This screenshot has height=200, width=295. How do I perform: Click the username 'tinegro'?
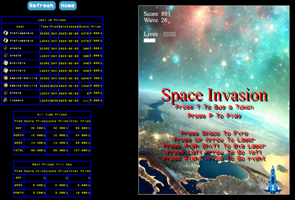tap(17, 101)
